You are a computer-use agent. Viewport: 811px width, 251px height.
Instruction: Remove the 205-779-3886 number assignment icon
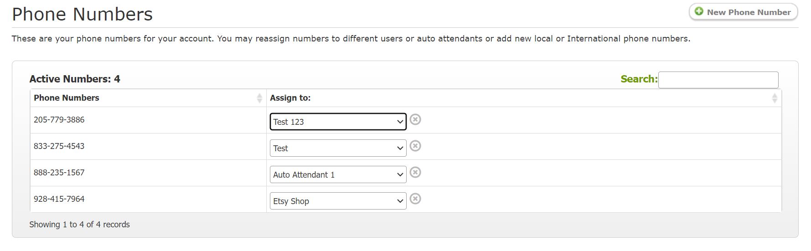tap(415, 119)
